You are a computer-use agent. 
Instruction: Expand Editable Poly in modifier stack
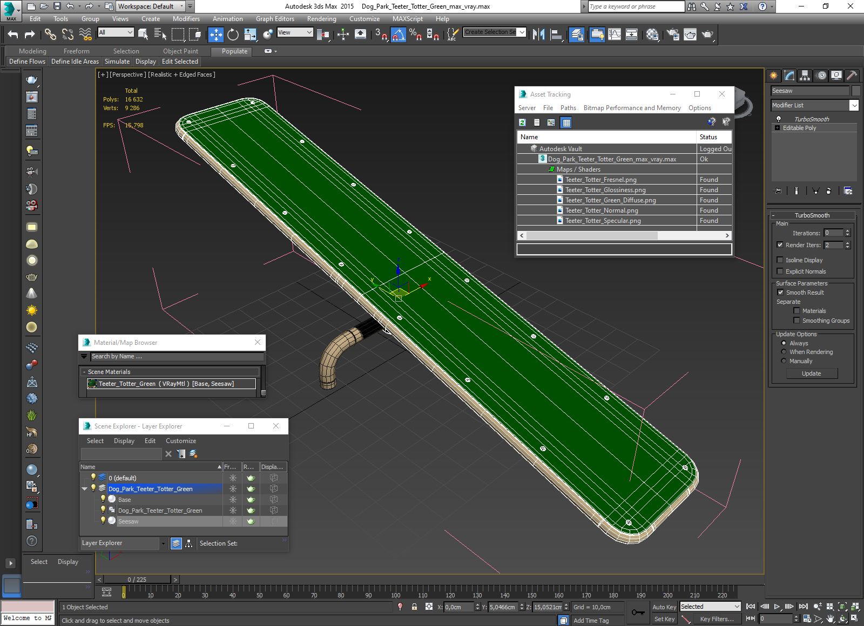point(777,128)
